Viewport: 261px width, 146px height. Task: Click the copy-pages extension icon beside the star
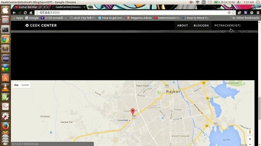[x=239, y=13]
